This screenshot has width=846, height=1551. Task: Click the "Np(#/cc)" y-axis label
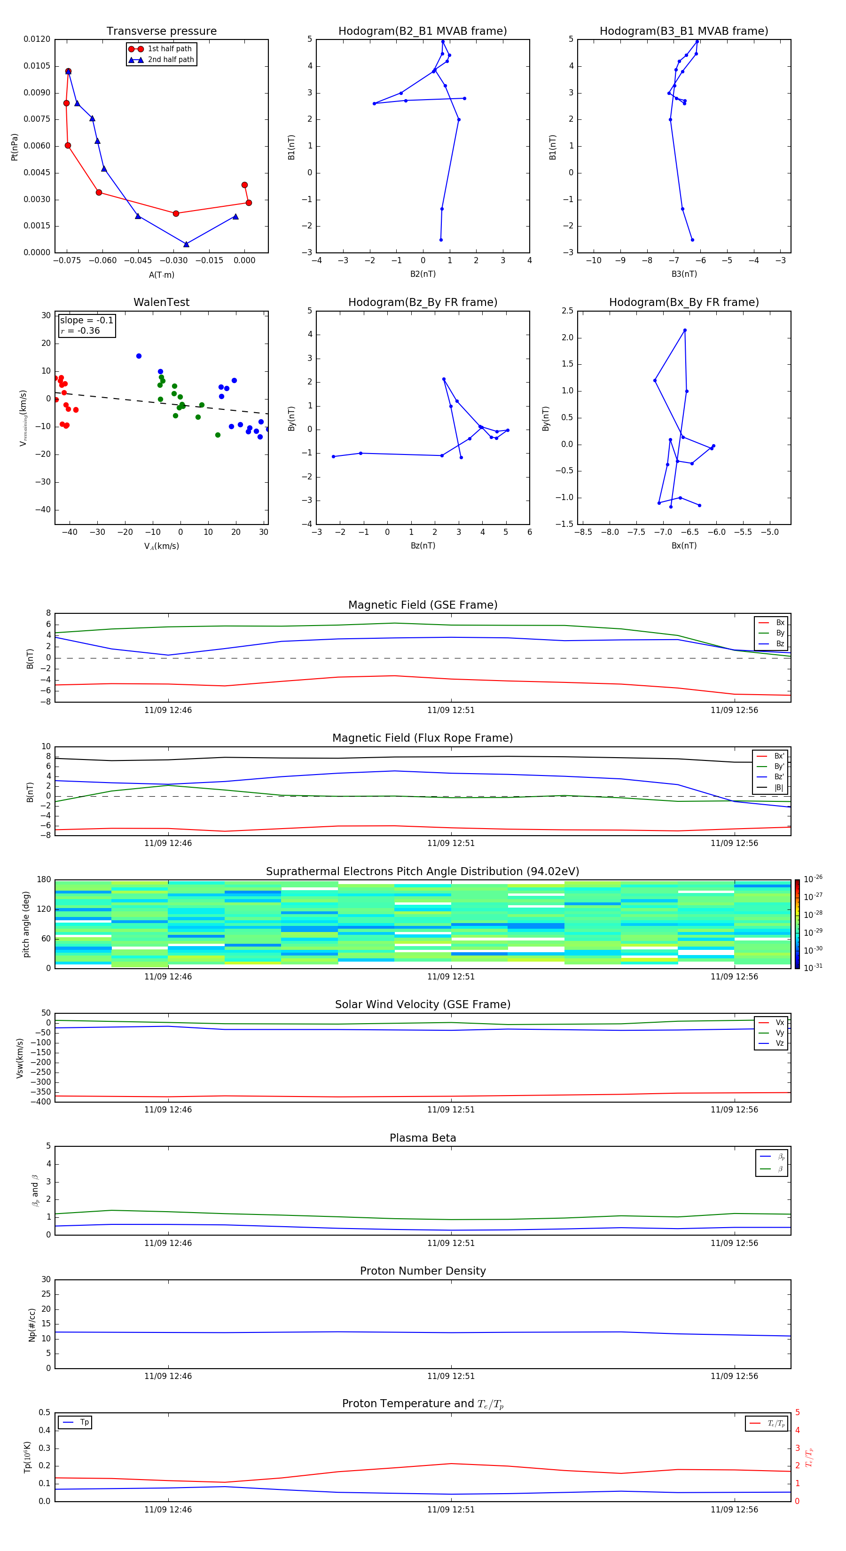pos(32,1324)
